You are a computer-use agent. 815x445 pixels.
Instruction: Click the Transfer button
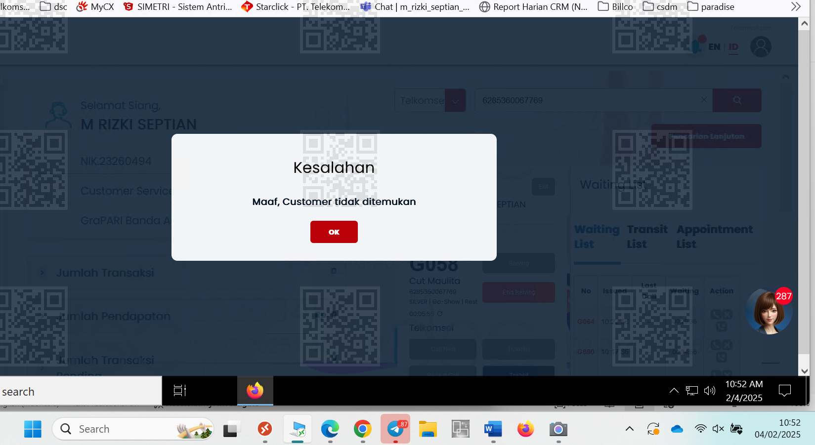518,349
